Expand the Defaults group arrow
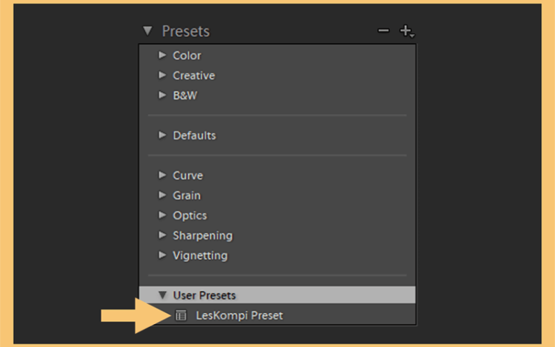The image size is (555, 347). (x=162, y=135)
